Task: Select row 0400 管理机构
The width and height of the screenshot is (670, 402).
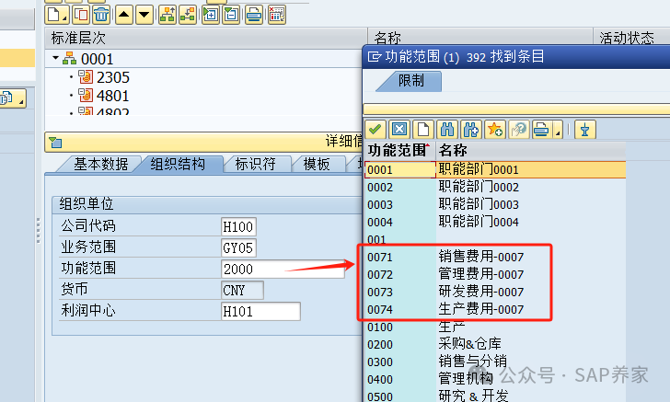Action: [495, 380]
